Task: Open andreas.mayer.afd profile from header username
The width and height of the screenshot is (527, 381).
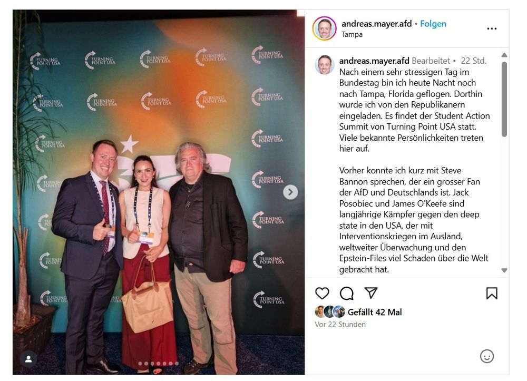Action: click(x=376, y=24)
